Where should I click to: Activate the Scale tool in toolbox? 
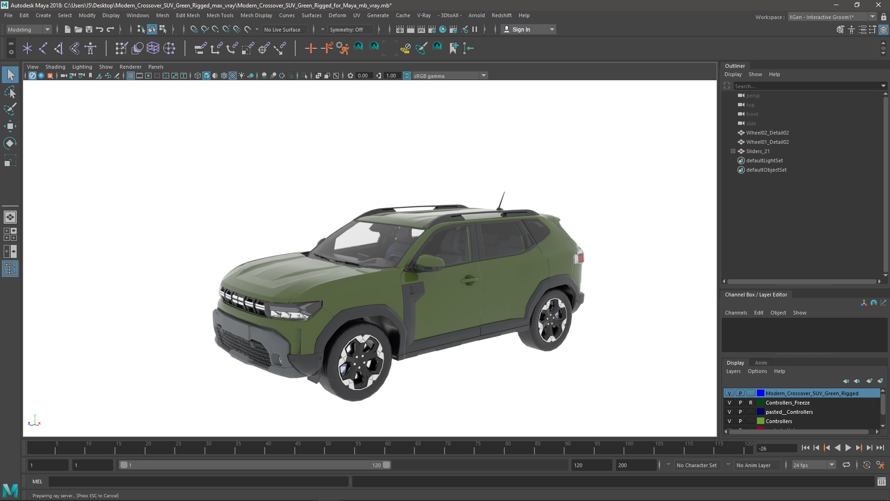coord(10,161)
